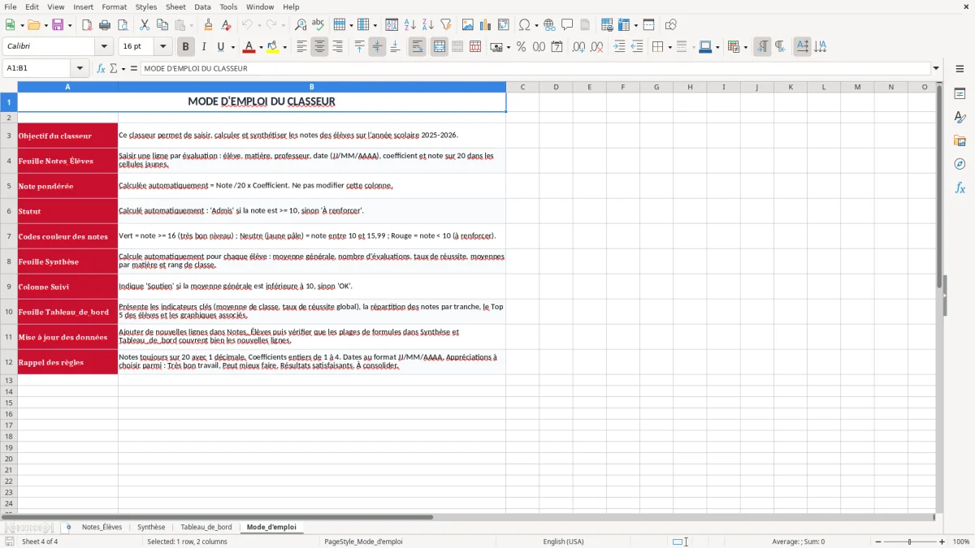Open the Format menu
975x548 pixels.
click(114, 6)
